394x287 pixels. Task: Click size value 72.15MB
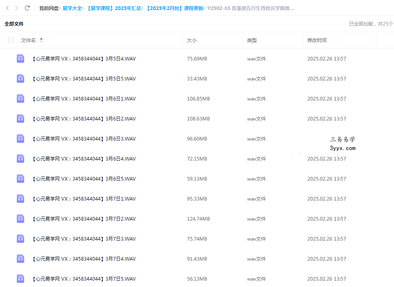pyautogui.click(x=197, y=159)
